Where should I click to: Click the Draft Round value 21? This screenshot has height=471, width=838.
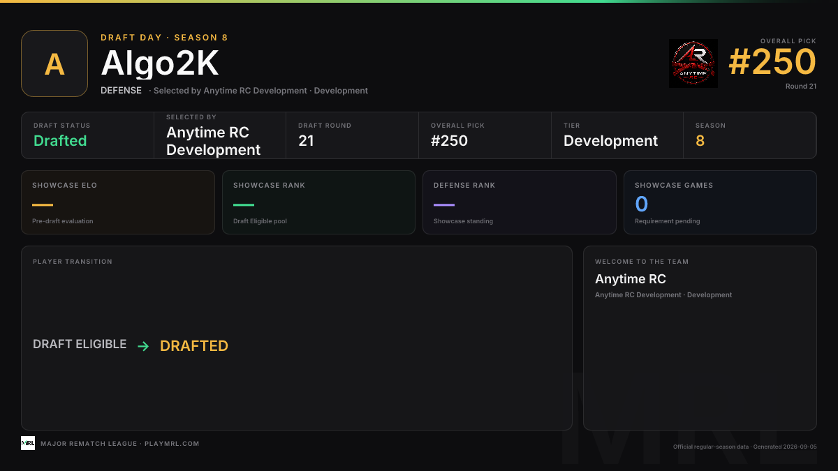point(306,141)
